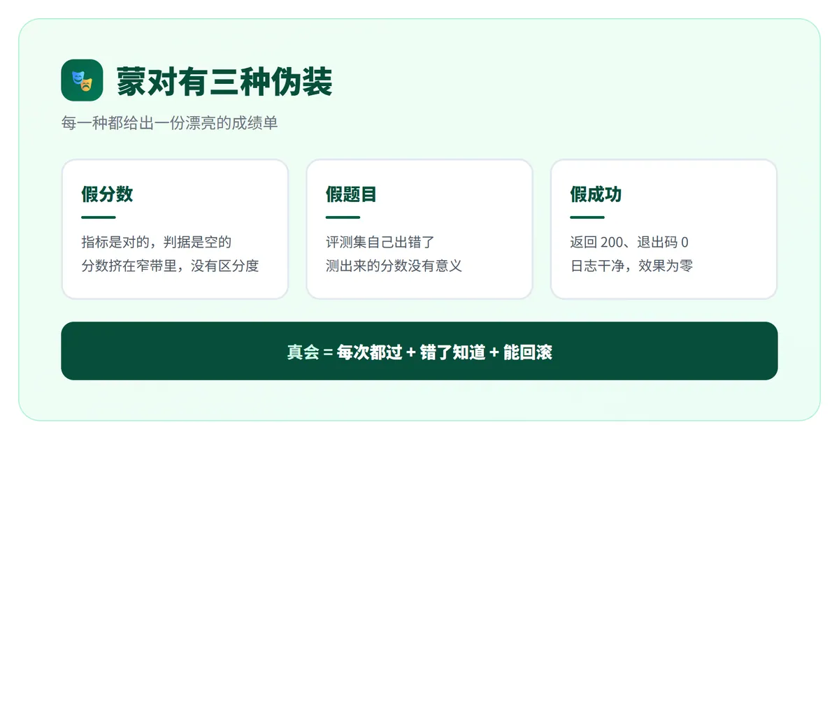The height and width of the screenshot is (711, 839).
Task: Click the line 测出来的分数没有意义
Action: point(394,266)
